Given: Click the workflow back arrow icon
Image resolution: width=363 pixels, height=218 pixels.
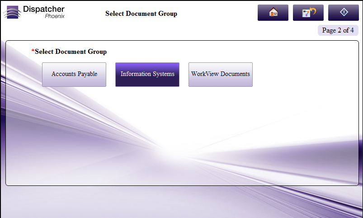Looking at the screenshot, I should click(308, 13).
